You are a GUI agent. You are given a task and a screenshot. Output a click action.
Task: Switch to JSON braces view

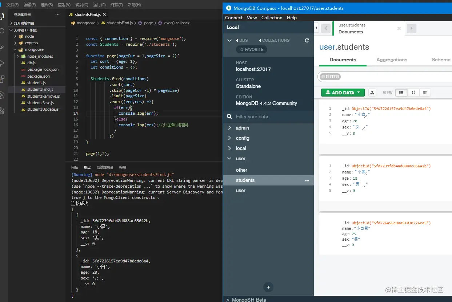coord(413,93)
